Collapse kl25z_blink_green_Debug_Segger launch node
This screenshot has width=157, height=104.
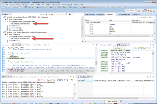(x=3, y=17)
